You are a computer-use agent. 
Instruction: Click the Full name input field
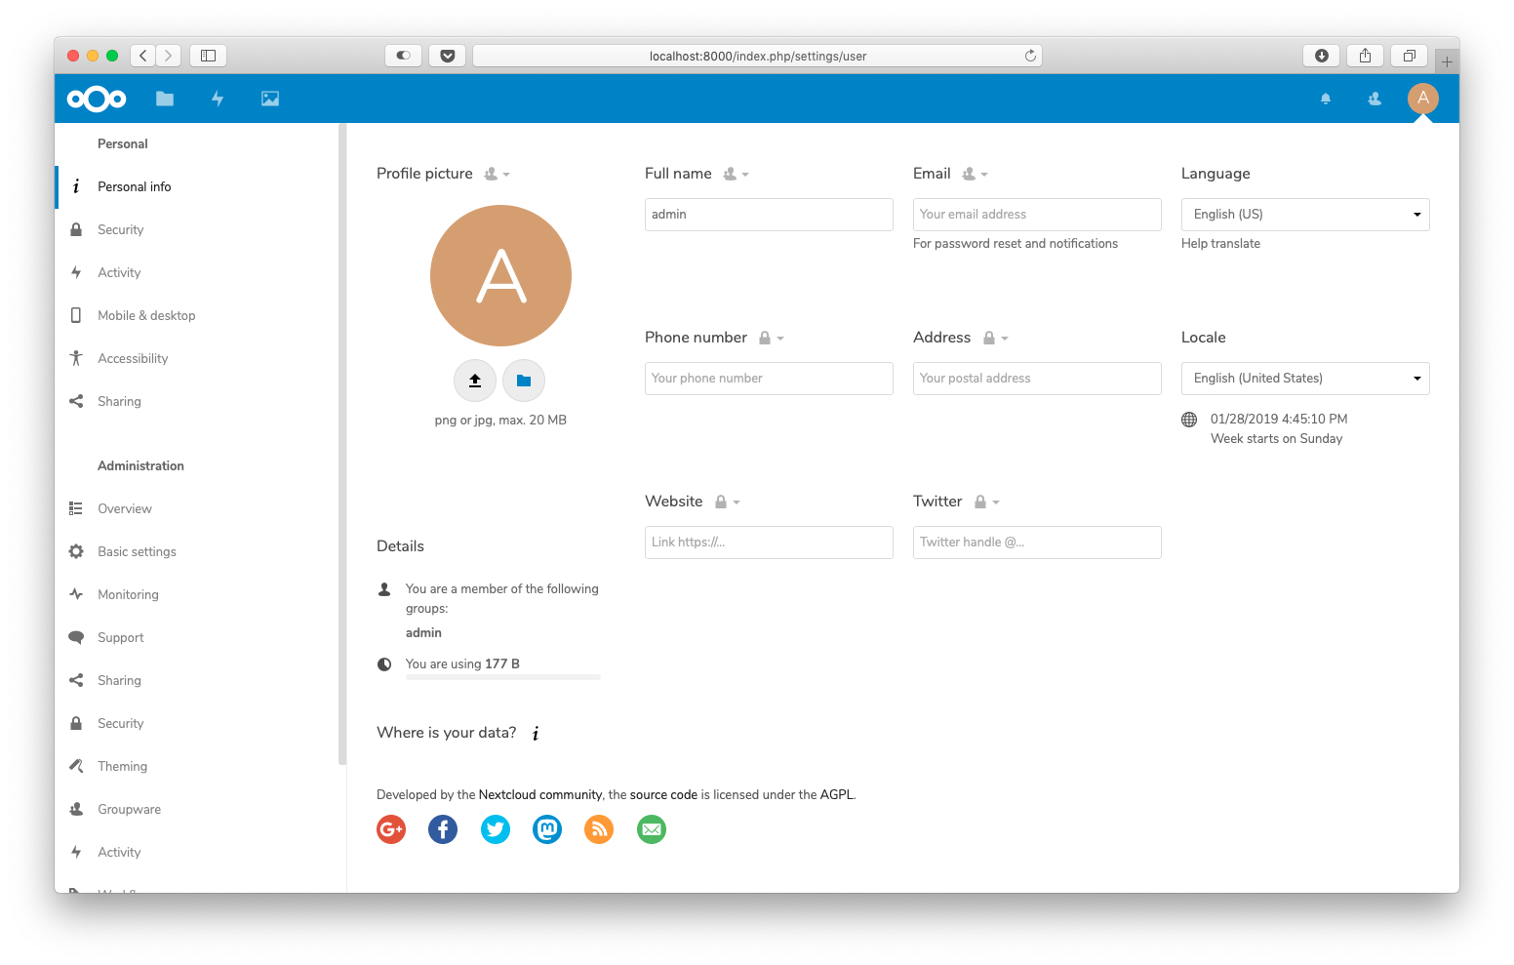click(x=769, y=215)
